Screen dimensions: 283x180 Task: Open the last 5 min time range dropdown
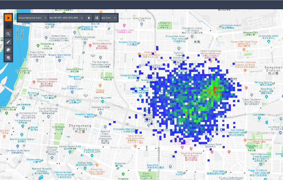[x=109, y=18]
